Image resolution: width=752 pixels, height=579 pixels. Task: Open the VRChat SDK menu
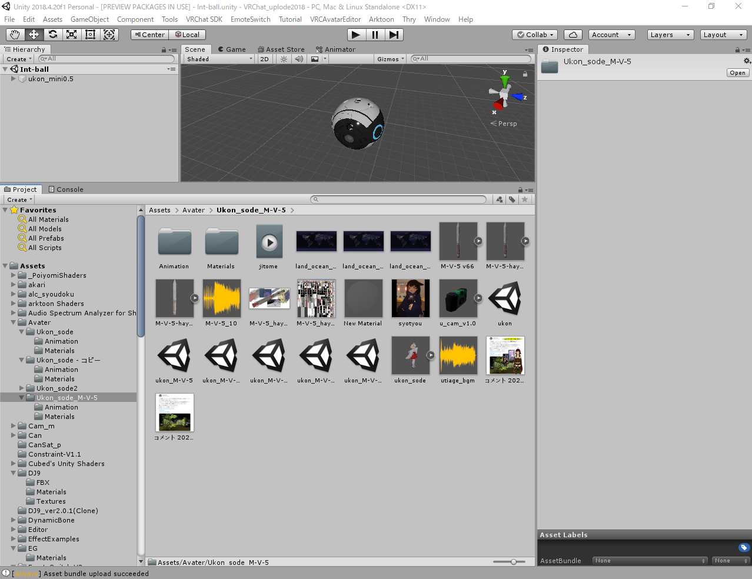[x=204, y=19]
